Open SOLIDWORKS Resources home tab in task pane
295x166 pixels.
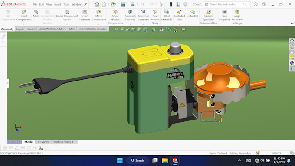292,41
